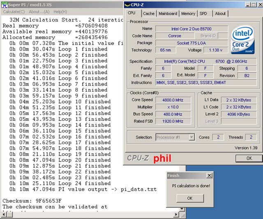Click the 32M Calculation Start line

(66, 20)
